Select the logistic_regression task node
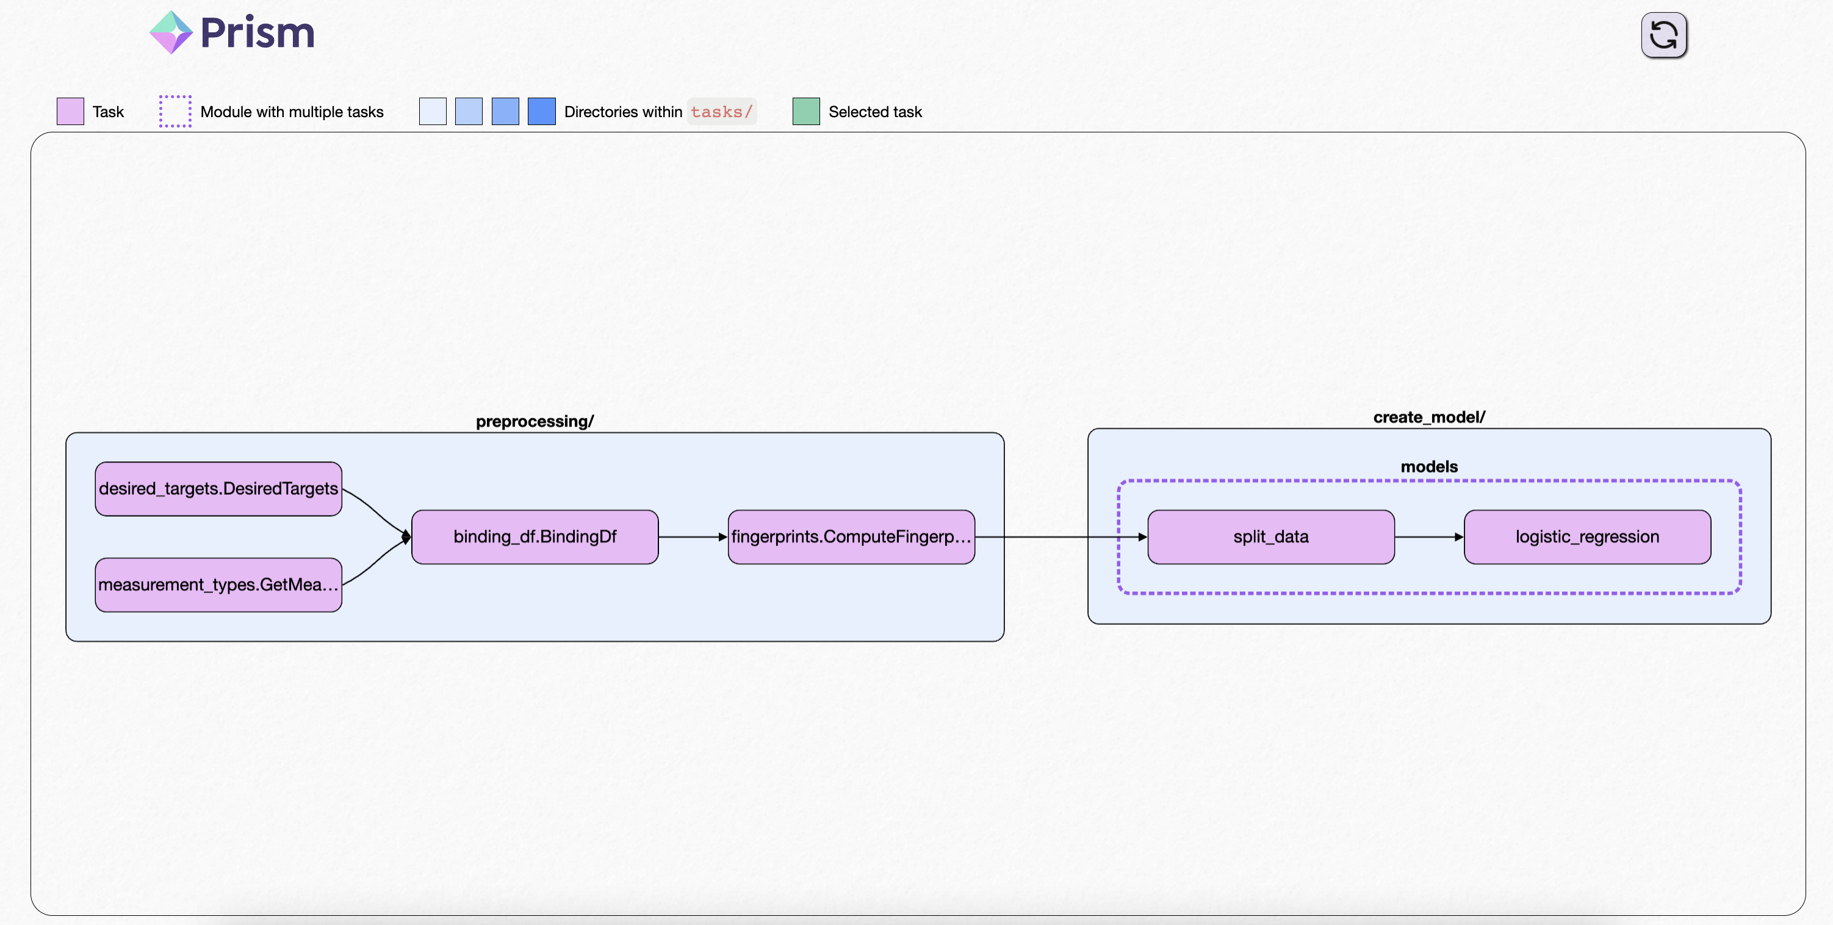Image resolution: width=1833 pixels, height=925 pixels. pos(1587,537)
